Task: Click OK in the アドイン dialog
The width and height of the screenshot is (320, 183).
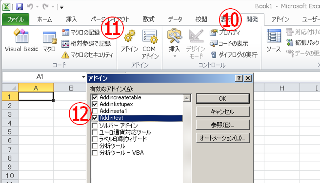Action: click(x=222, y=99)
